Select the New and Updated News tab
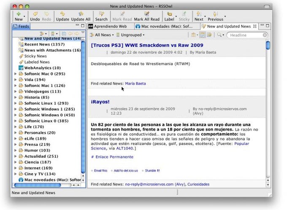 point(229,26)
